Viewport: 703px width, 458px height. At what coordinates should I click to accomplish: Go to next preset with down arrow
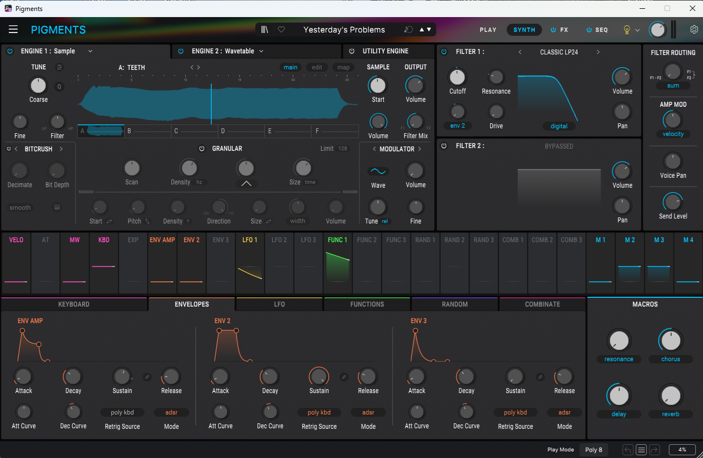[429, 30]
